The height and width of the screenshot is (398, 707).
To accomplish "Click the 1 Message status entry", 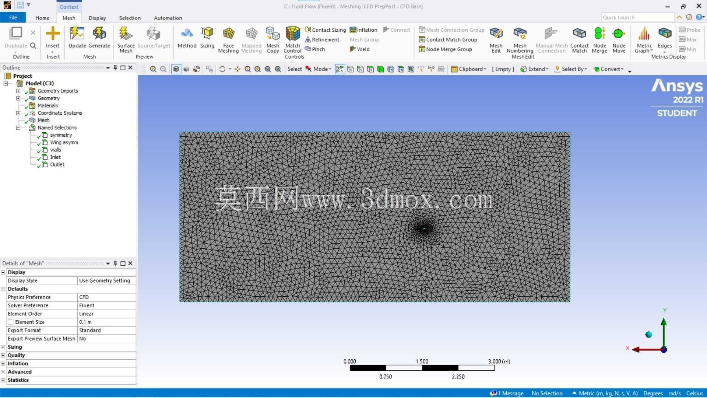I will (x=507, y=393).
